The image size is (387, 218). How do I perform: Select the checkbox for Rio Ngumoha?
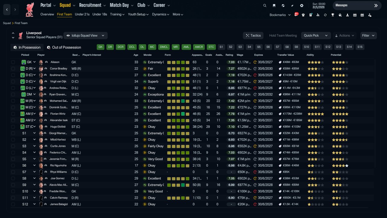pos(13,166)
